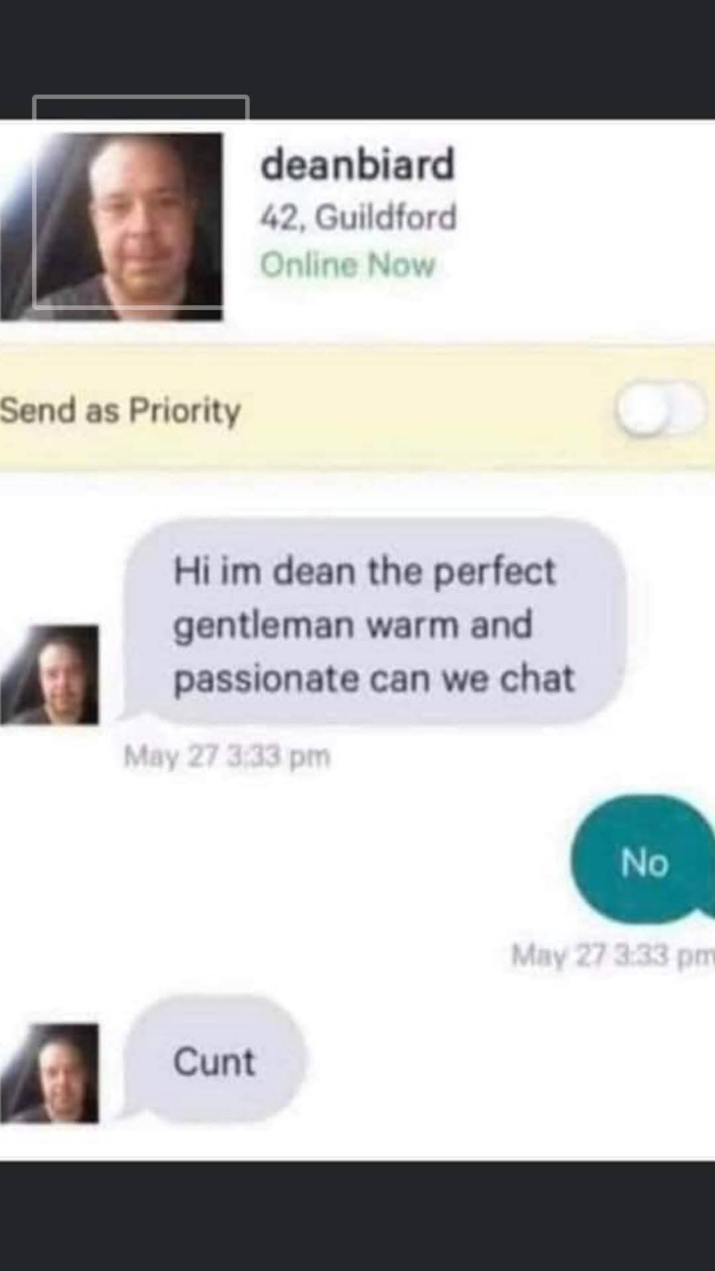
Task: Open avatar beside "Hi im dean" message
Action: tap(49, 675)
